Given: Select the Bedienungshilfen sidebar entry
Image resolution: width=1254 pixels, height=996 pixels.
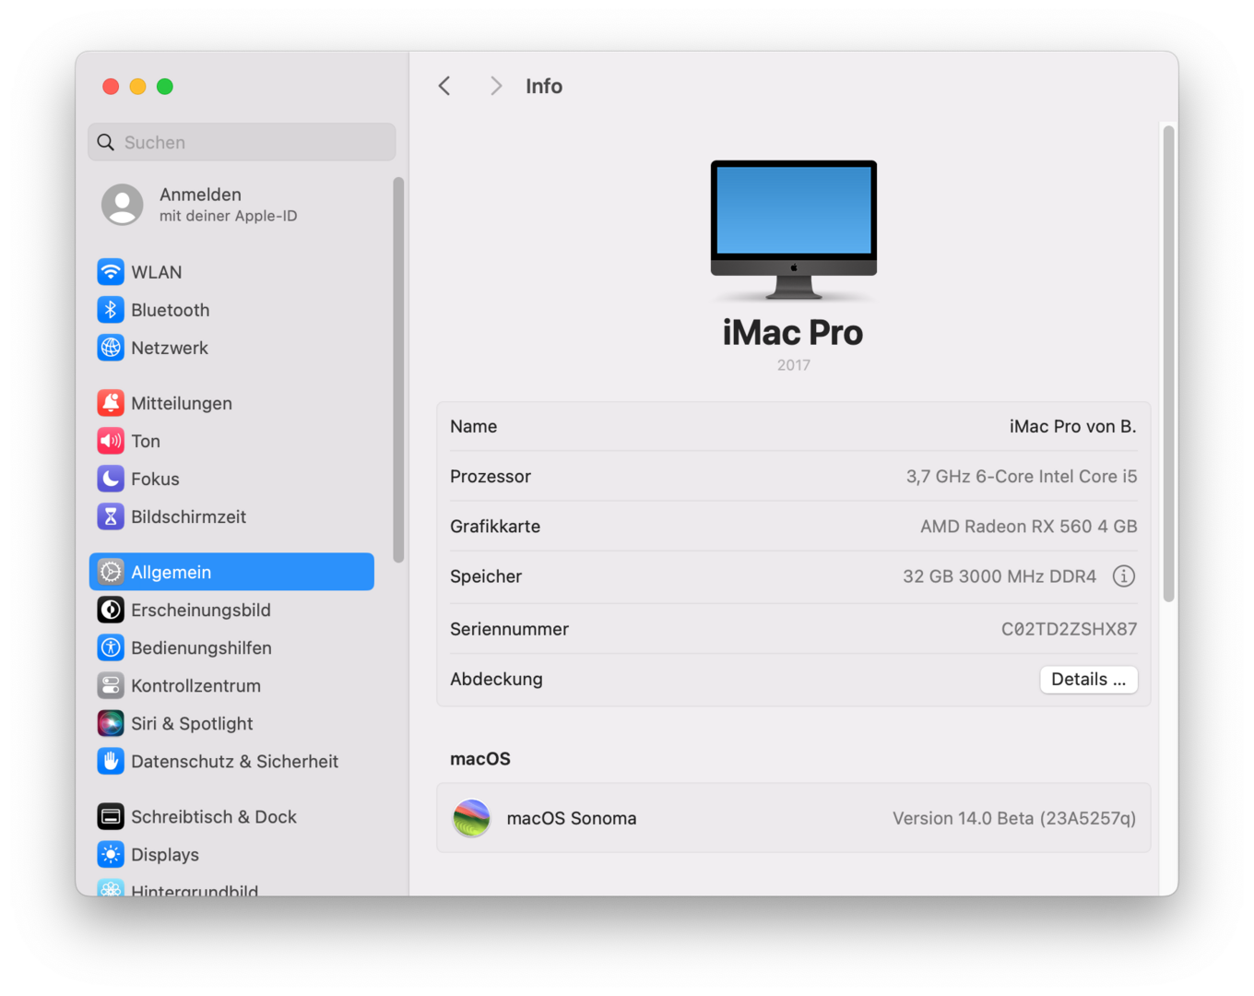Looking at the screenshot, I should click(x=231, y=647).
